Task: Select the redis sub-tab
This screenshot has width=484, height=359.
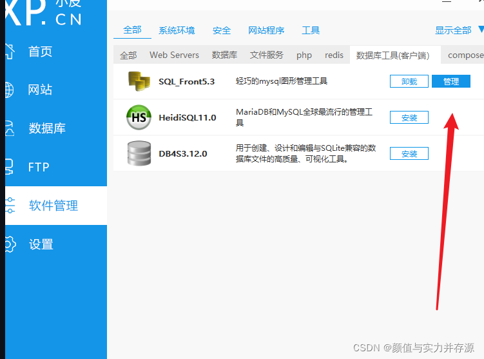Action: tap(334, 55)
